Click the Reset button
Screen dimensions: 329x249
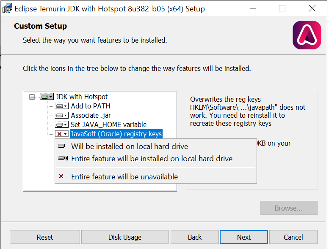click(45, 237)
